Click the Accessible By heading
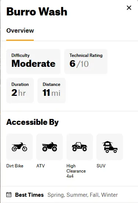 [33, 122]
